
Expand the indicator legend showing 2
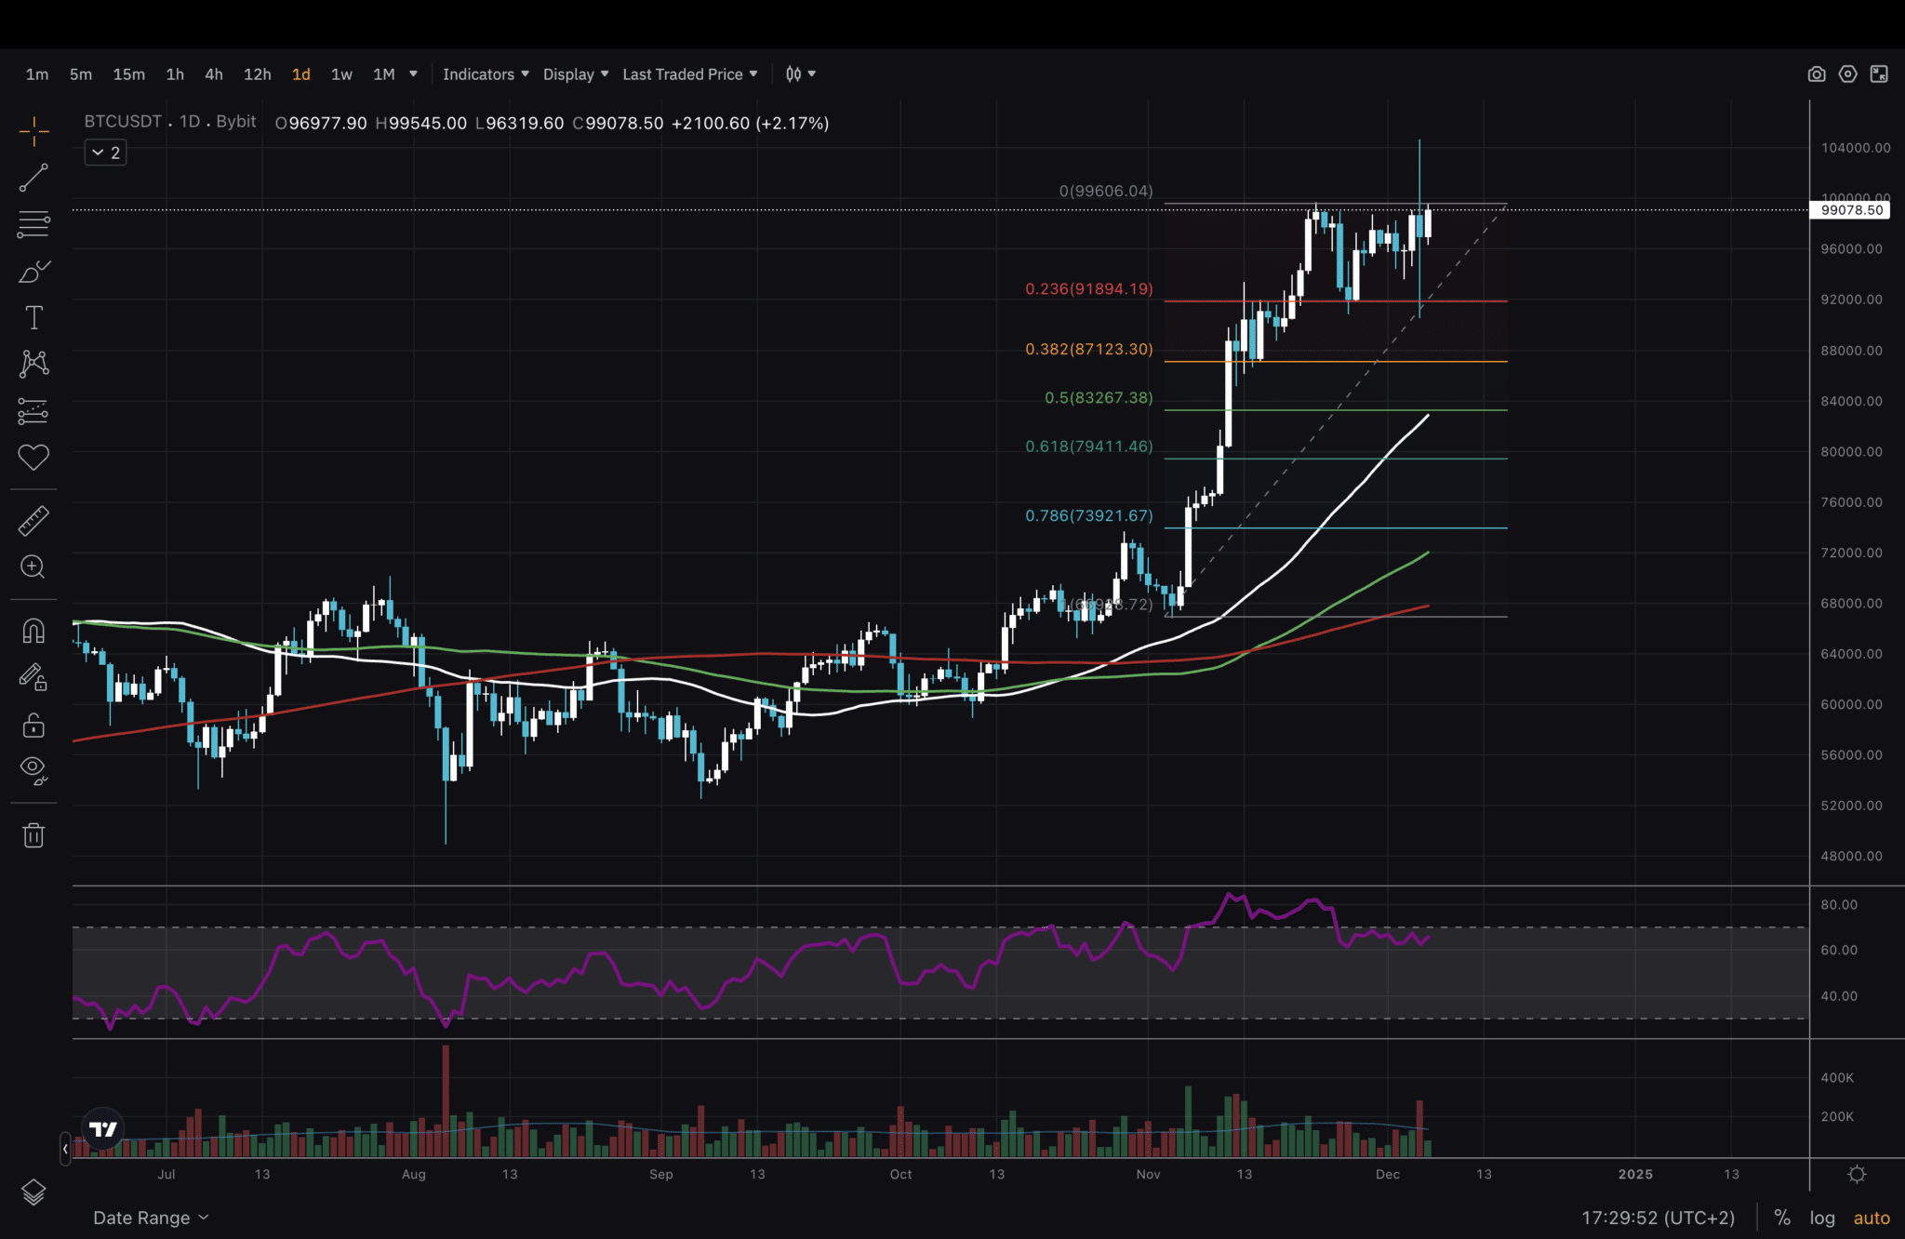click(105, 153)
